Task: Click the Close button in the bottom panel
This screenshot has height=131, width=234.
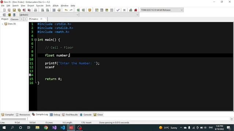Action: [98, 115]
